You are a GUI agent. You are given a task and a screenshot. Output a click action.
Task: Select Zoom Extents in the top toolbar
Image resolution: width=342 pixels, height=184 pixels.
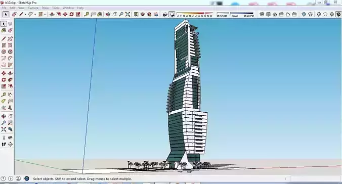(127, 14)
